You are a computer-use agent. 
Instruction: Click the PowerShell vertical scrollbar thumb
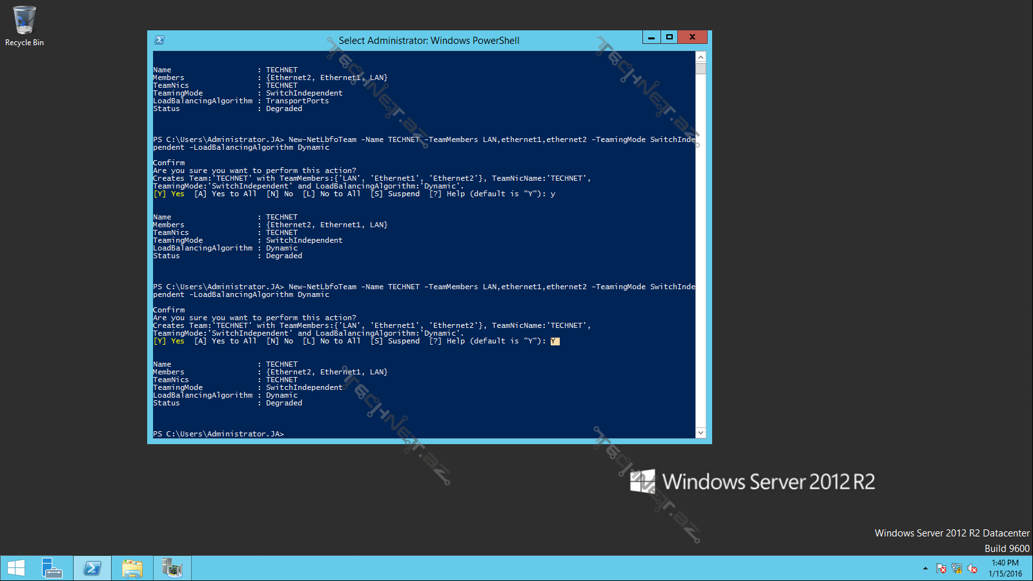701,68
